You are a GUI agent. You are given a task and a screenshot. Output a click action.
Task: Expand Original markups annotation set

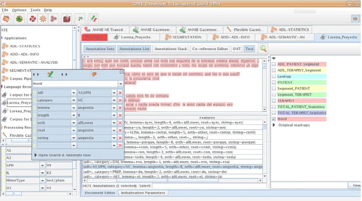click(274, 125)
